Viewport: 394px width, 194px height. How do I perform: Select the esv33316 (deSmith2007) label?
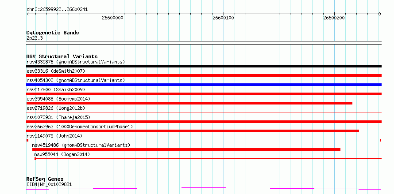56,71
